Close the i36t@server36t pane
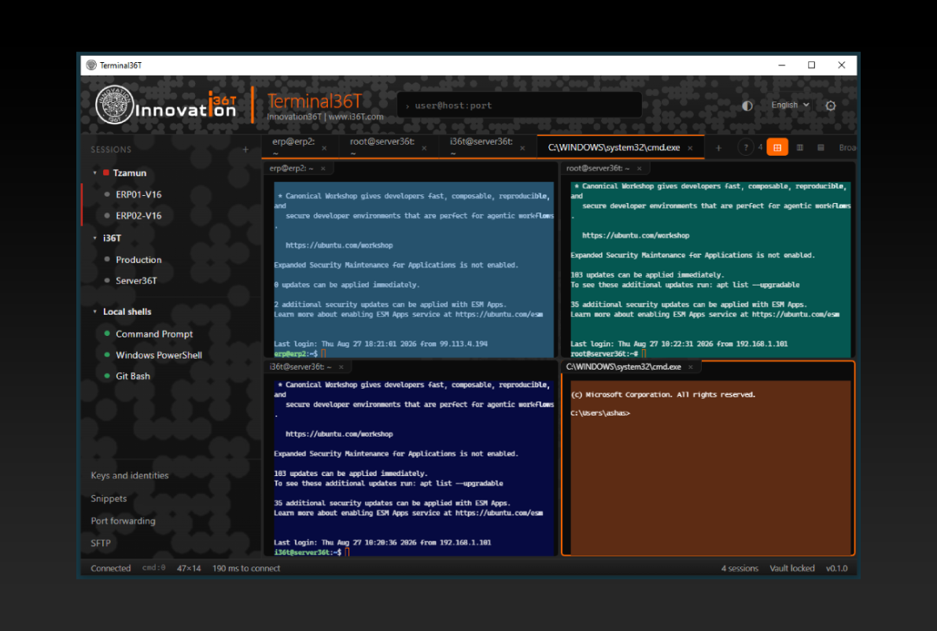This screenshot has width=937, height=631. [341, 367]
